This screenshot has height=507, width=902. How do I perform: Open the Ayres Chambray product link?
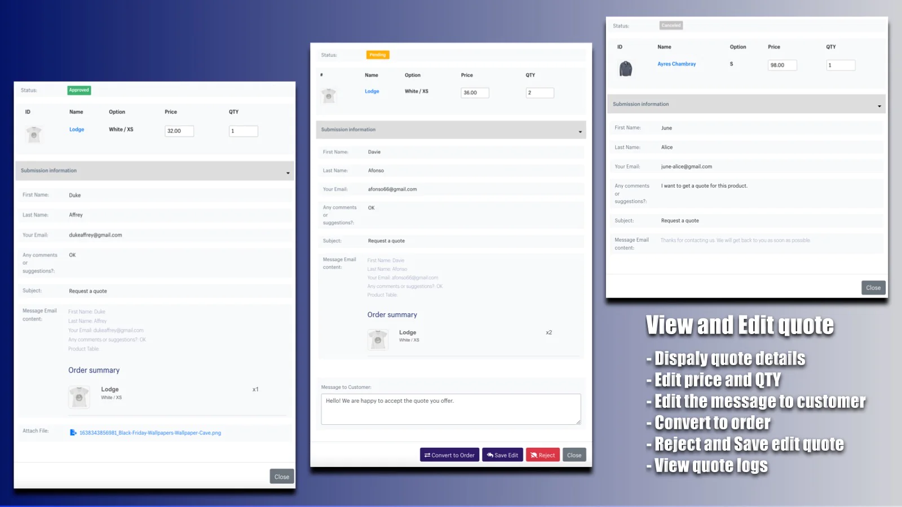click(x=676, y=64)
